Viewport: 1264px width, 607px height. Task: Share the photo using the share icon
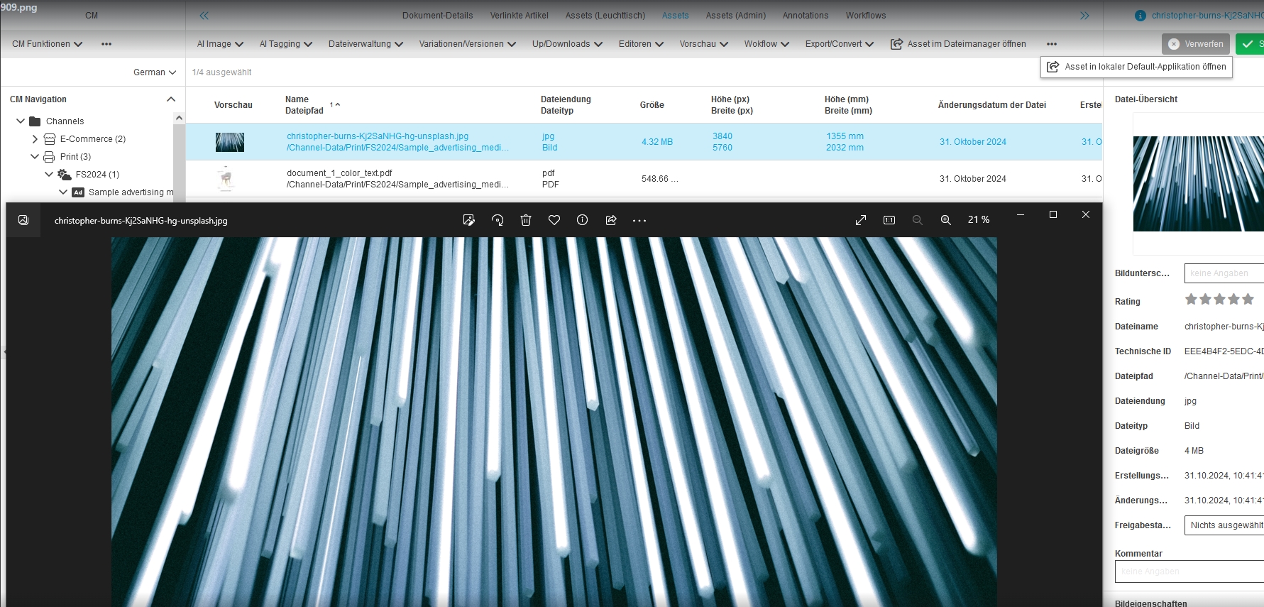click(x=611, y=220)
